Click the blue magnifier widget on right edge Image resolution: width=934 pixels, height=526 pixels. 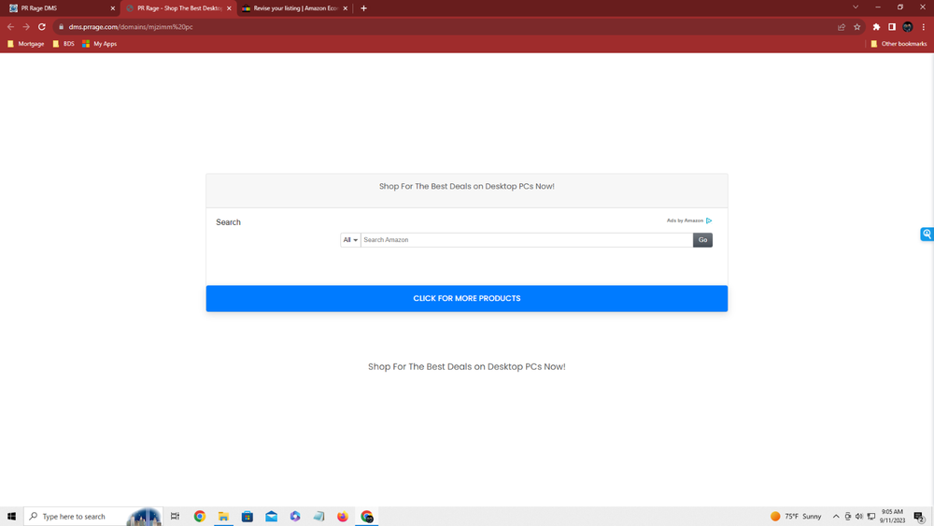pyautogui.click(x=927, y=235)
